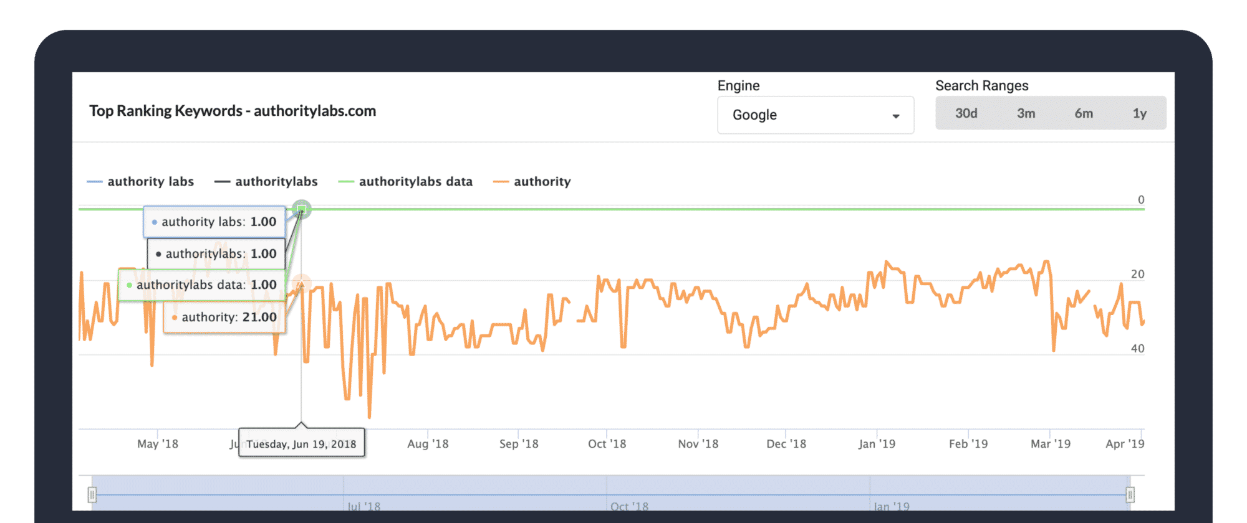Click the 'authoritylabs: 1.00' tooltip
Viewport: 1247px width, 523px height.
coord(216,254)
